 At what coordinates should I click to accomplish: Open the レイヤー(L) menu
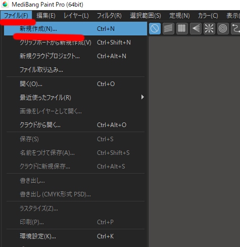76,16
